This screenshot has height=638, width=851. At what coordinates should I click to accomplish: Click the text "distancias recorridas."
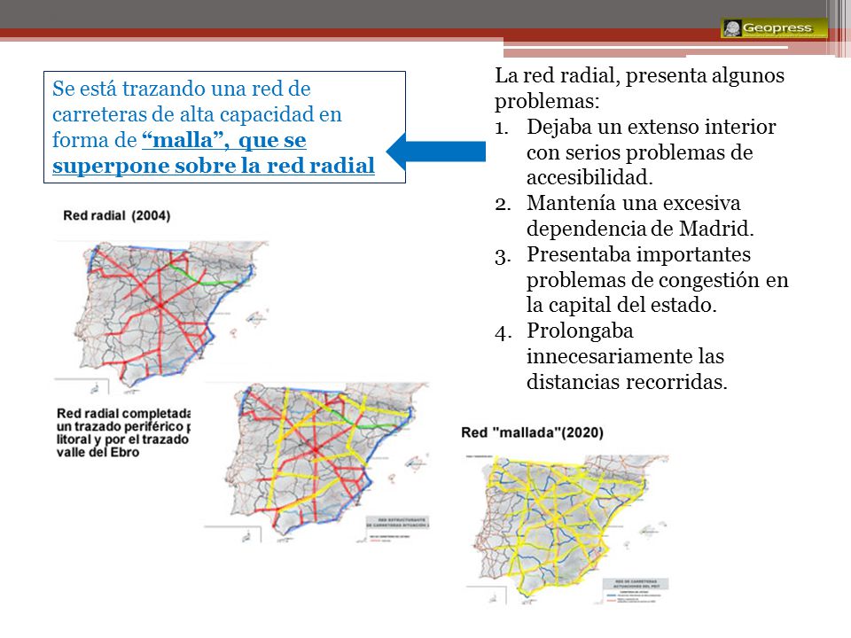point(627,382)
